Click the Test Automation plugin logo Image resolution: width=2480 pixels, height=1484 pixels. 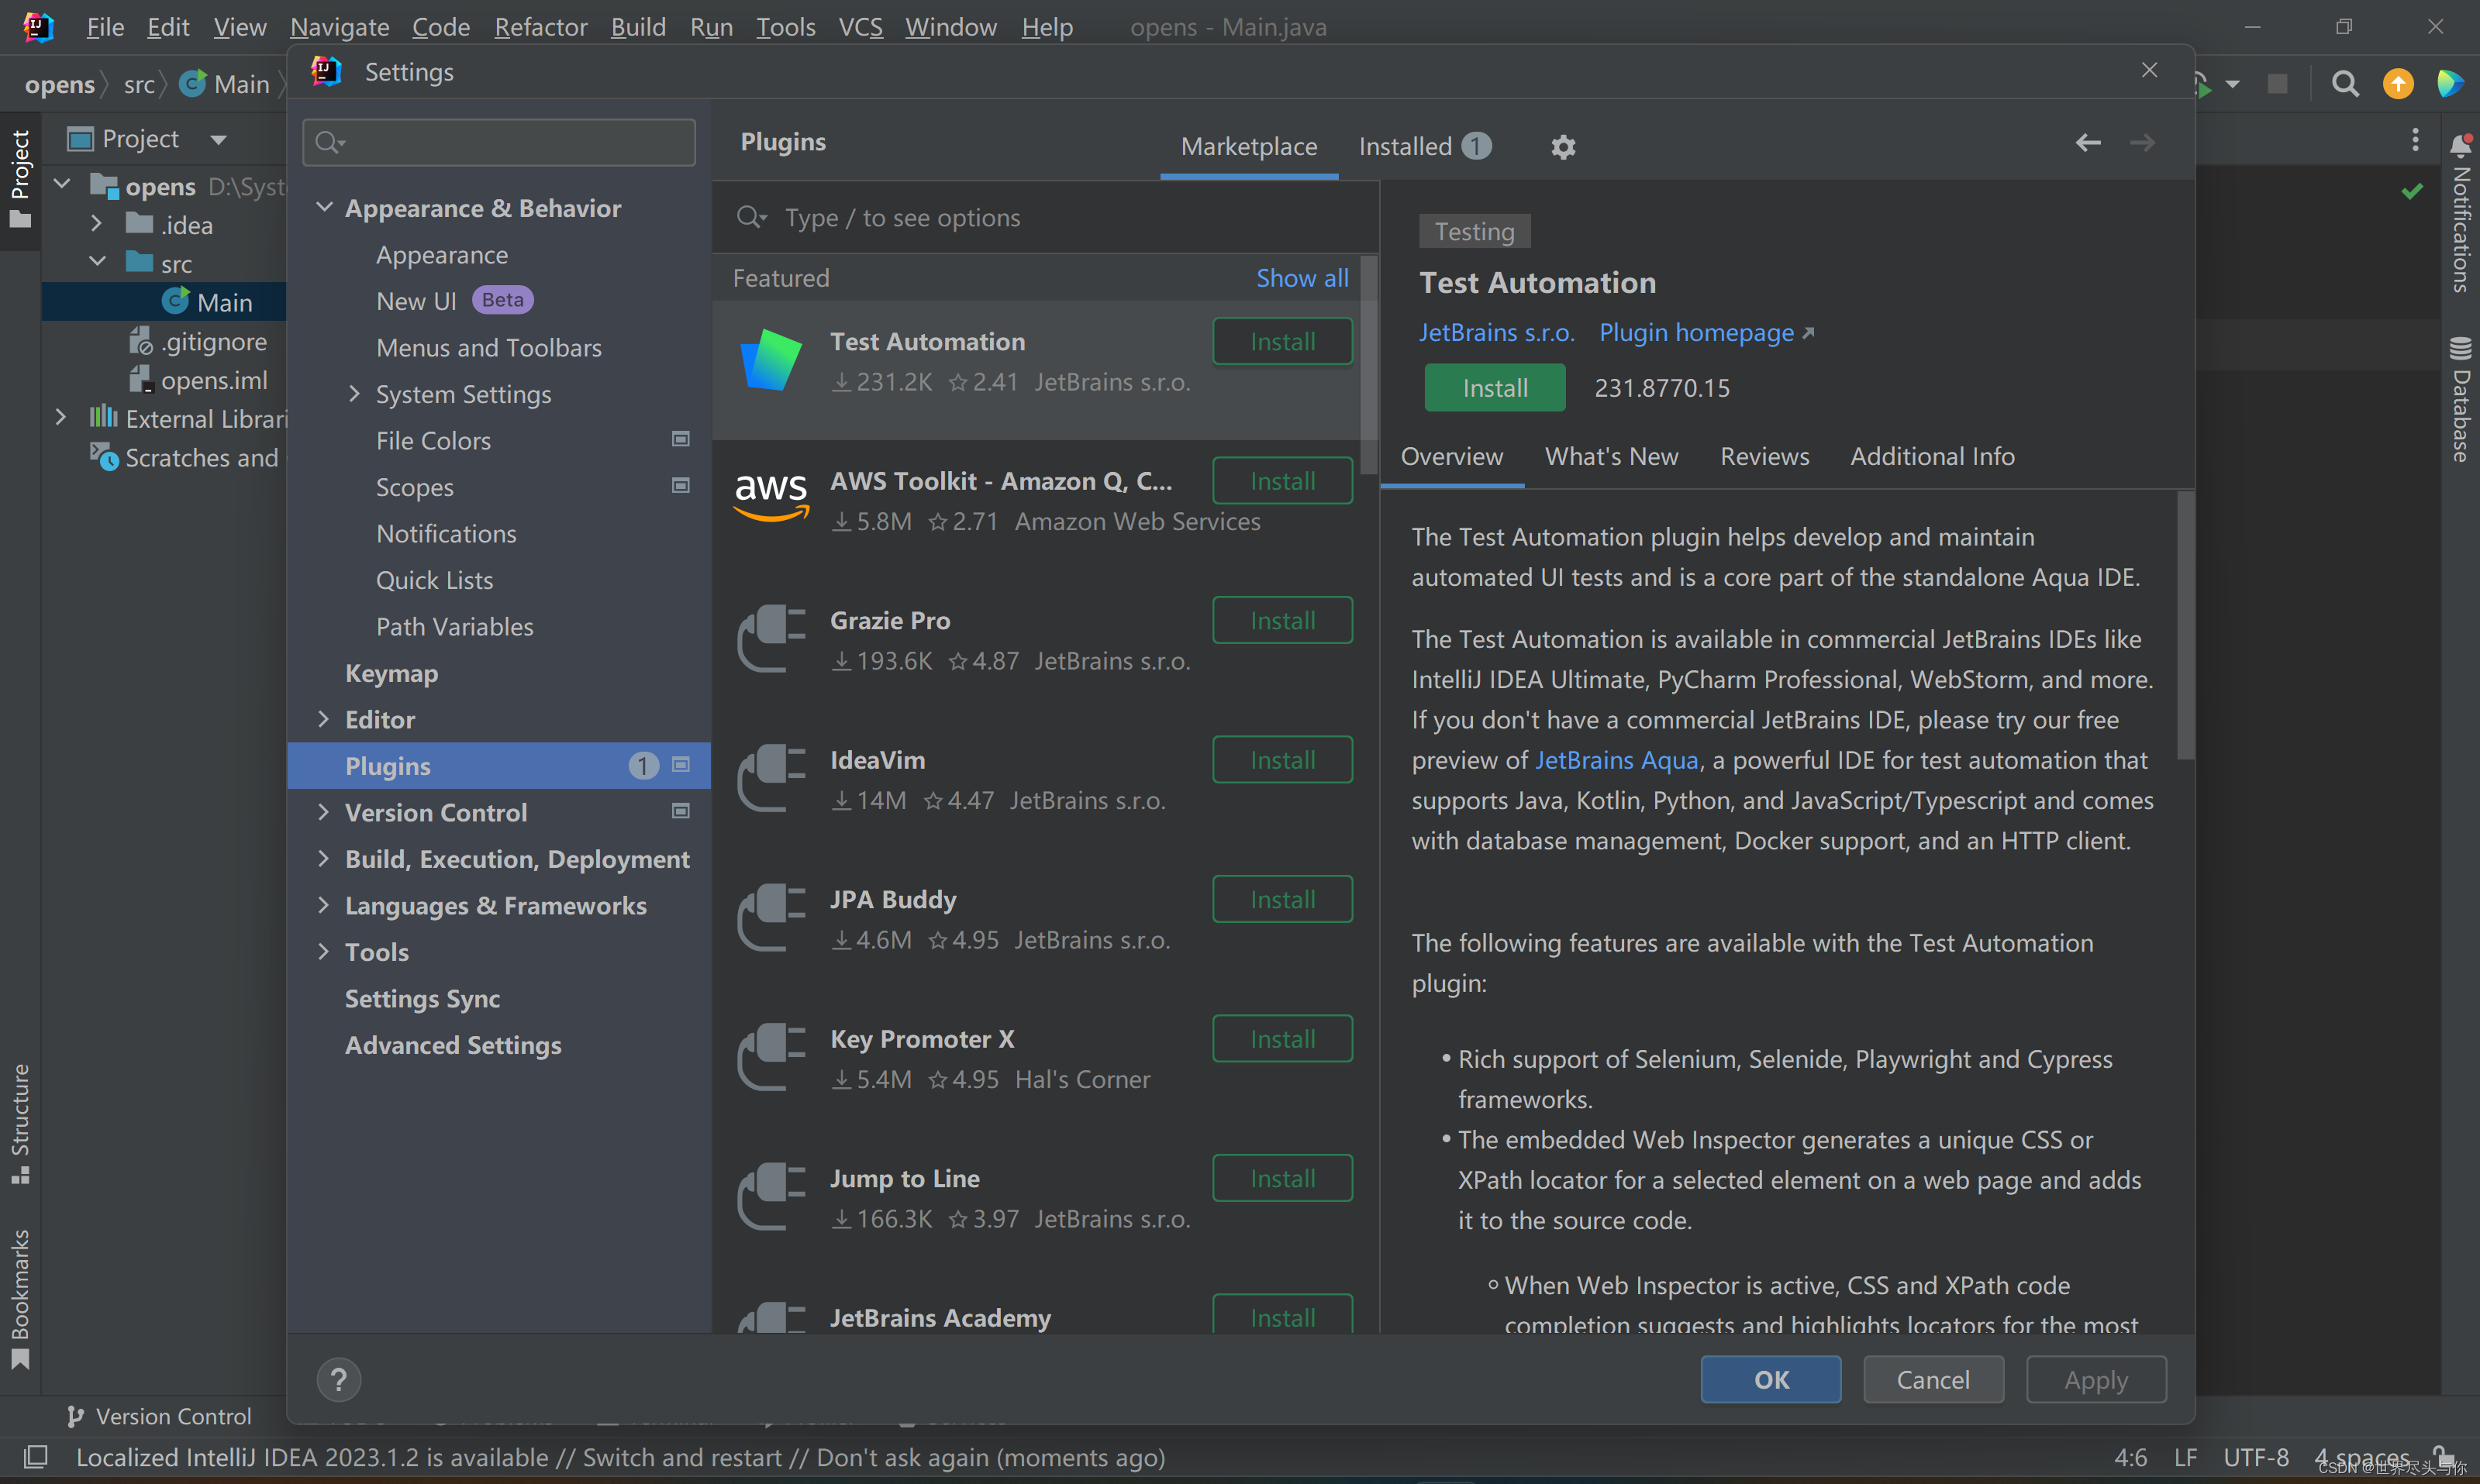point(771,360)
